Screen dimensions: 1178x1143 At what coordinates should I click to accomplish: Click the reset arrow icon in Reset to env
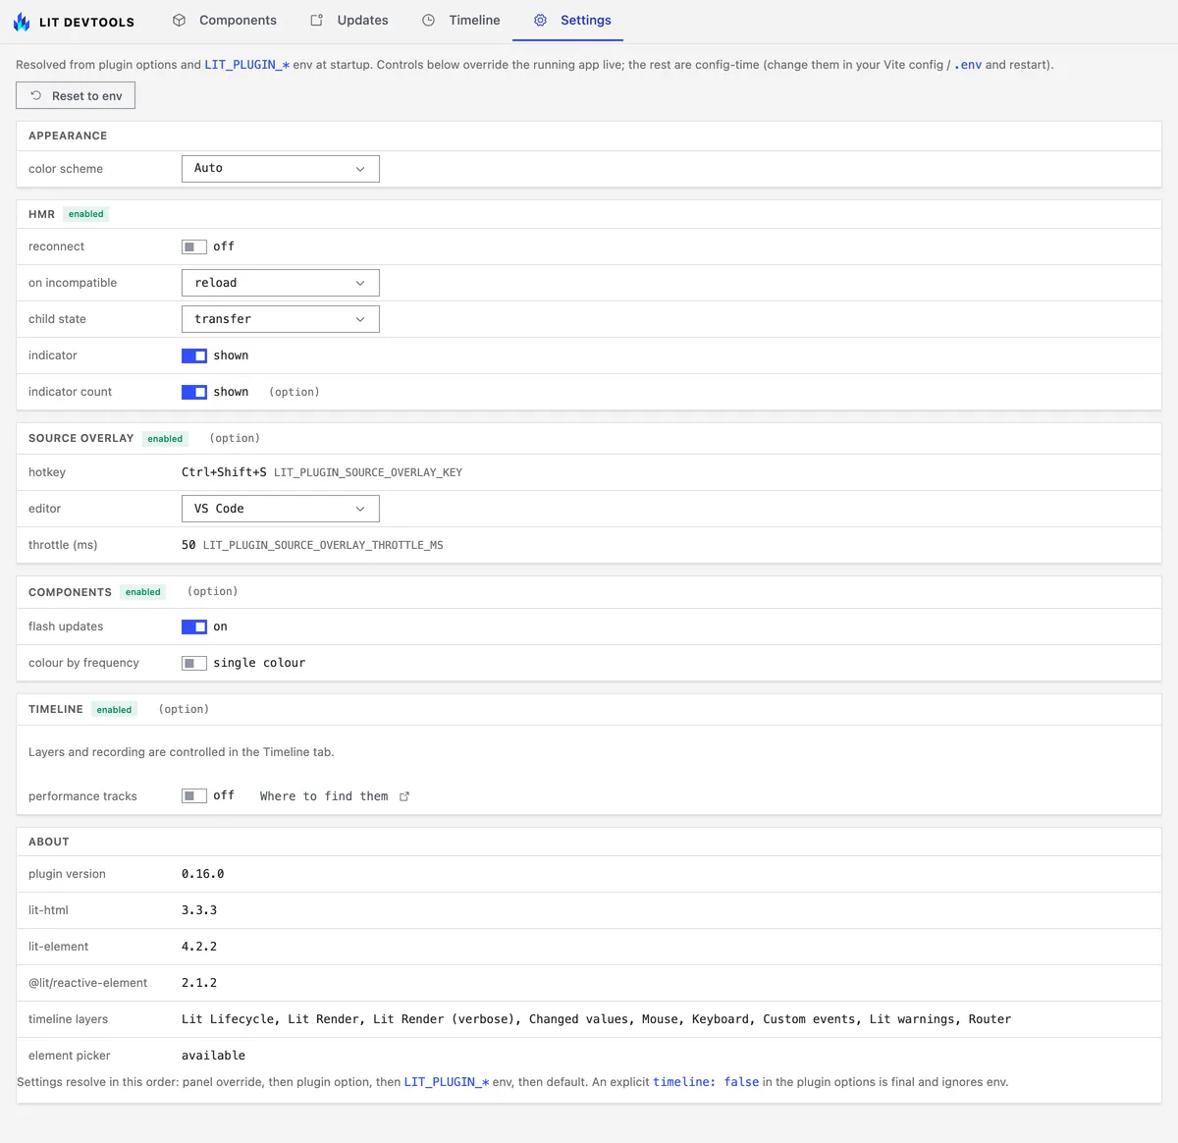click(36, 95)
